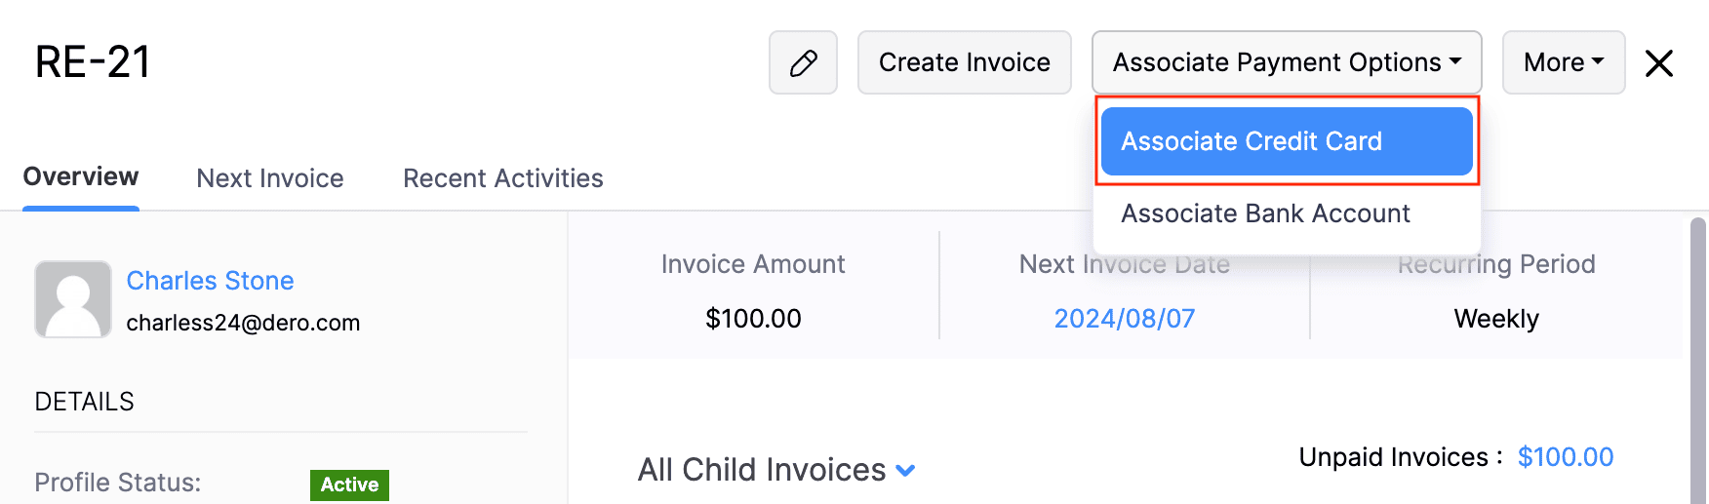Open the More dropdown menu
1709x504 pixels.
point(1563,63)
